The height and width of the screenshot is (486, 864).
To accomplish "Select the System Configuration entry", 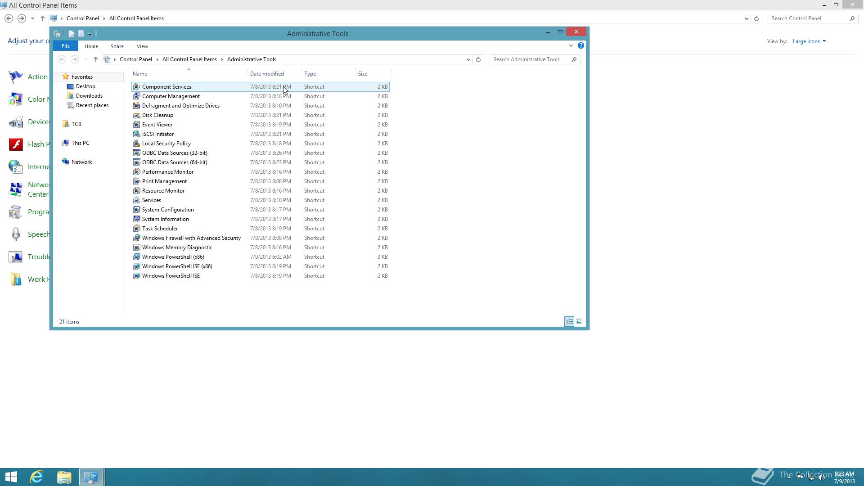I will 260,210.
